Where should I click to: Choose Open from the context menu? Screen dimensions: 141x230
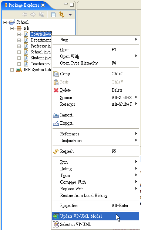point(95,50)
